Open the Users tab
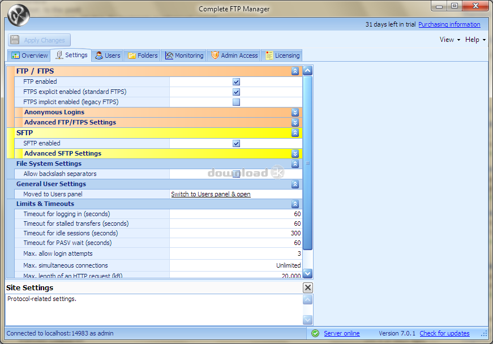This screenshot has height=344, width=493. pyautogui.click(x=108, y=55)
